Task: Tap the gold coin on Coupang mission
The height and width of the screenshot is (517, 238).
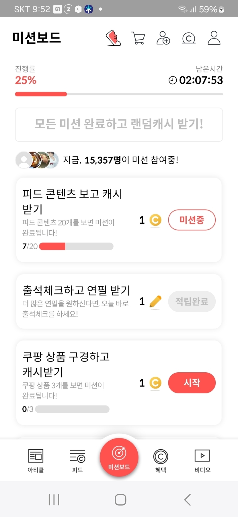Action: (x=155, y=383)
